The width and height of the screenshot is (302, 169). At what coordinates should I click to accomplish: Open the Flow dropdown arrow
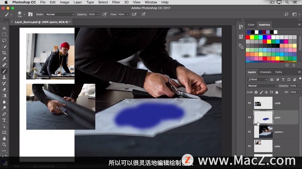(127, 14)
